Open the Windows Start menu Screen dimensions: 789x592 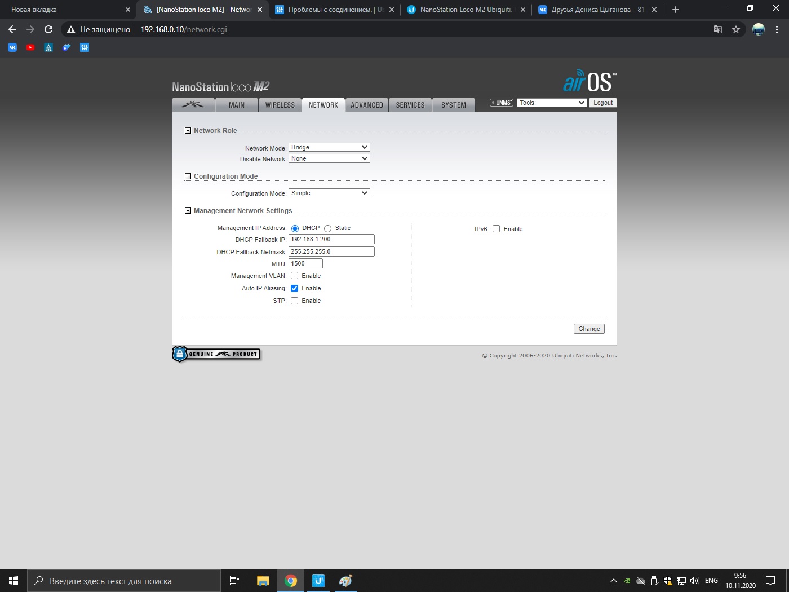click(14, 581)
